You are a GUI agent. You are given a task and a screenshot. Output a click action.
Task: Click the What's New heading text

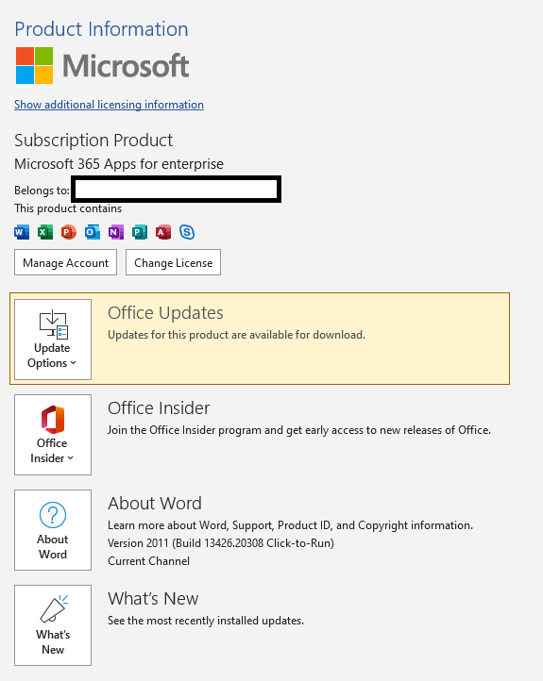[153, 599]
